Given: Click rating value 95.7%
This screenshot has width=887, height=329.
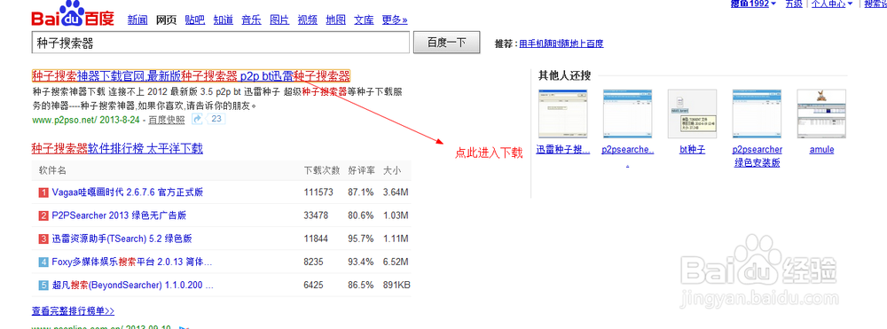Looking at the screenshot, I should point(361,239).
